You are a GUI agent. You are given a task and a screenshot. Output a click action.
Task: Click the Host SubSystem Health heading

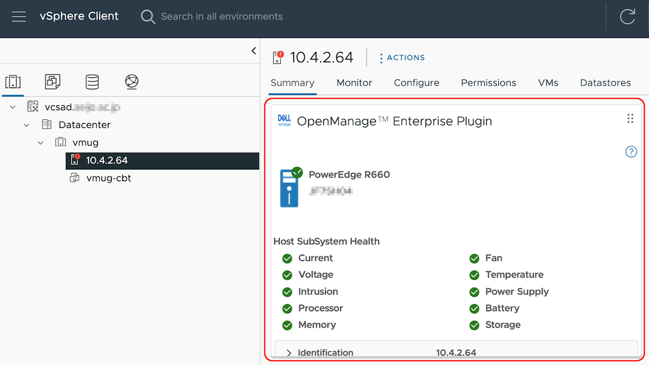(326, 241)
